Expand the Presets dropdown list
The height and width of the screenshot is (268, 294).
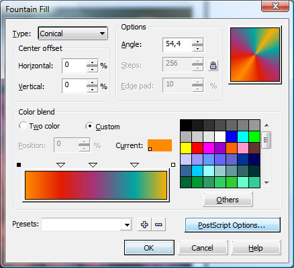pos(127,224)
